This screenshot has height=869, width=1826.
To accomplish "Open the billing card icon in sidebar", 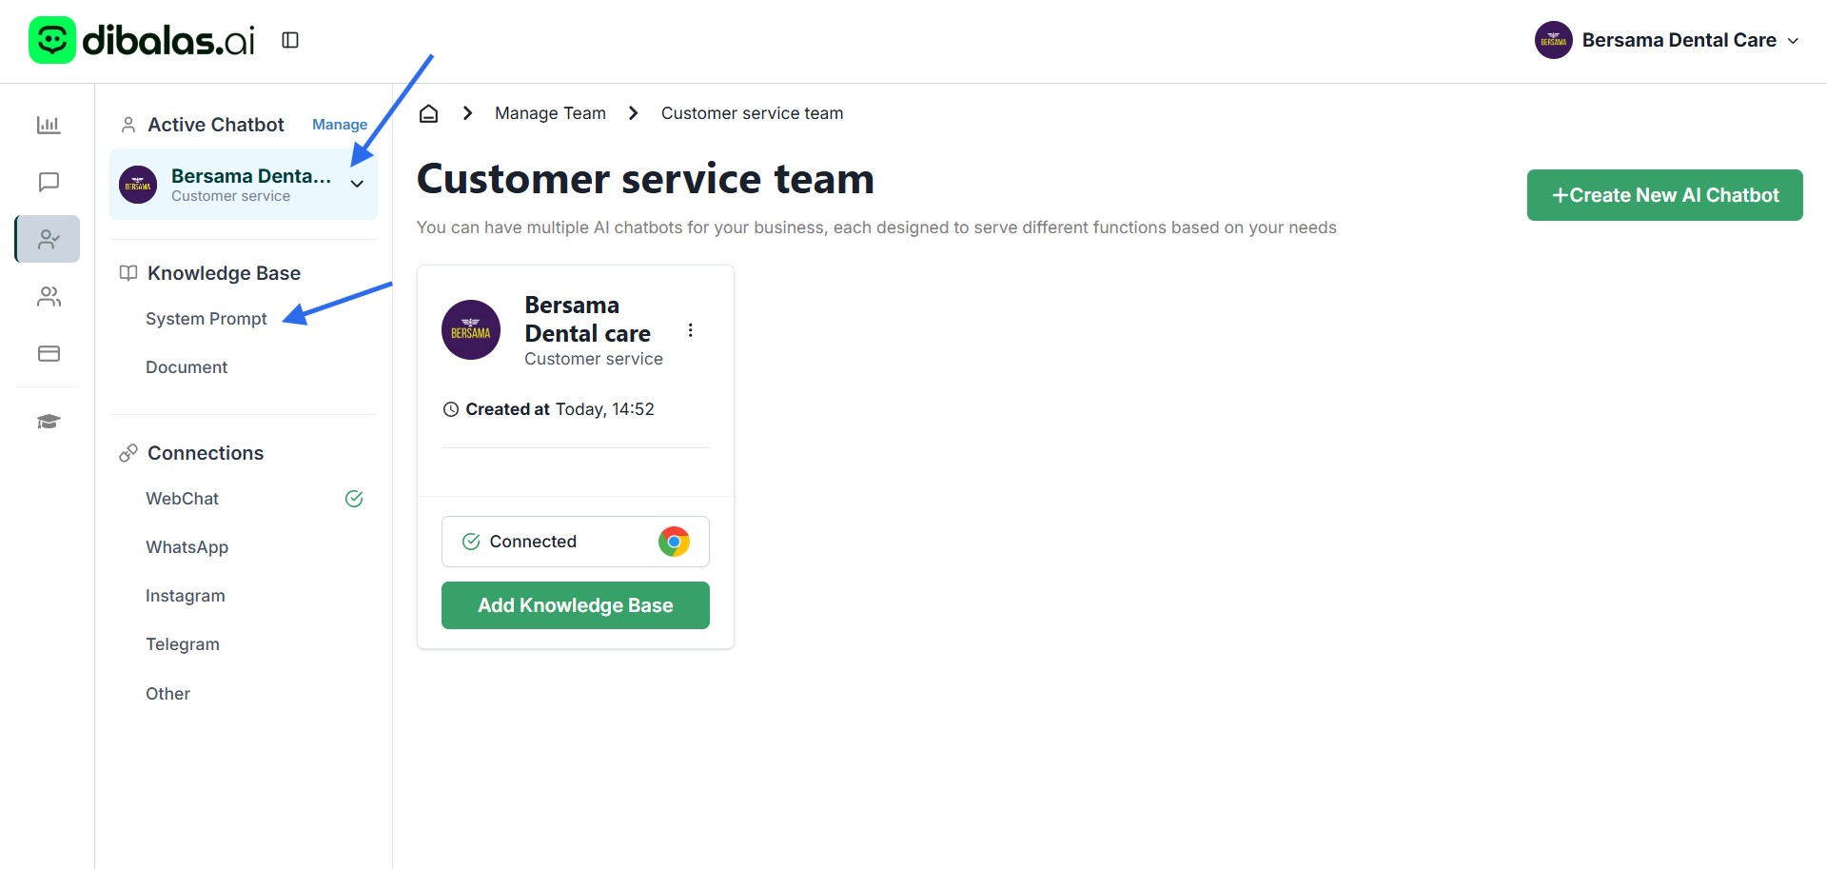I will (49, 354).
